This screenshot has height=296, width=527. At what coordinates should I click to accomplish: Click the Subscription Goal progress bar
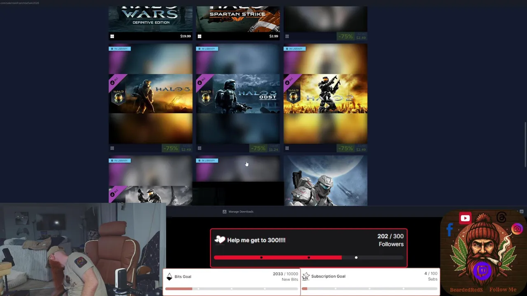pyautogui.click(x=370, y=289)
